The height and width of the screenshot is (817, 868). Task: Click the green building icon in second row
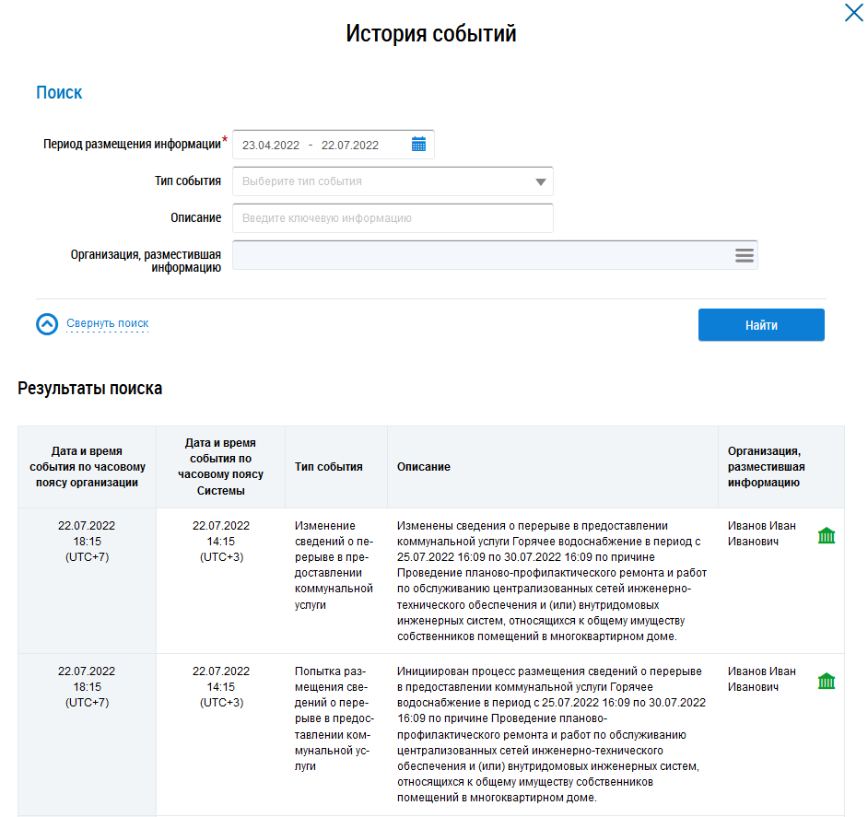(x=827, y=681)
